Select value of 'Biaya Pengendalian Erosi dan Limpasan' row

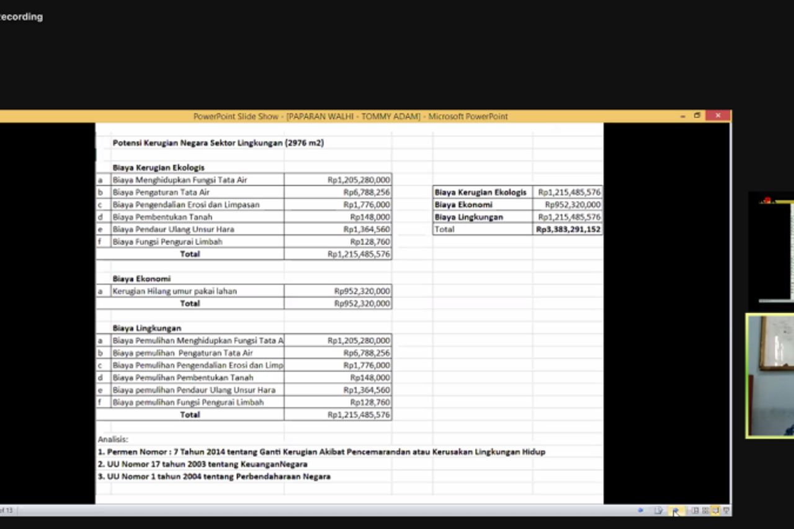(x=338, y=205)
